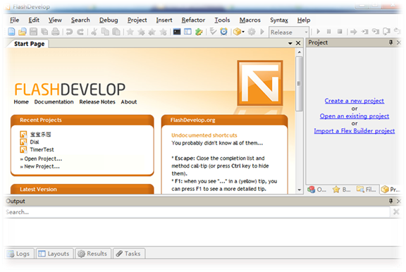The image size is (406, 272).
Task: Click the check syntax icon
Action: point(213,32)
